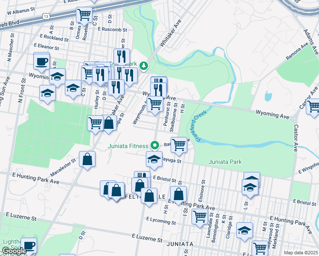319x256 pixels.
Task: Open shopping bag marker below E Bristol St label
Action: (x=140, y=186)
